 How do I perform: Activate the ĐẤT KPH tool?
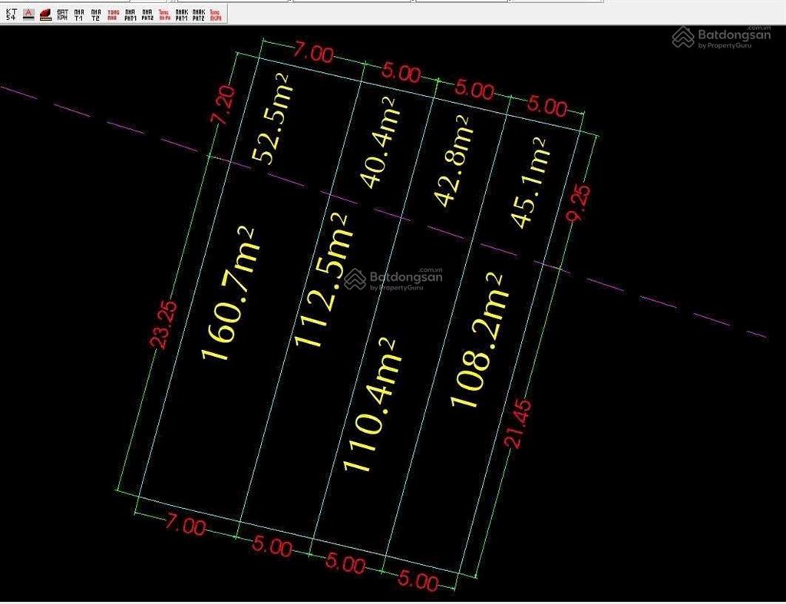[x=64, y=12]
